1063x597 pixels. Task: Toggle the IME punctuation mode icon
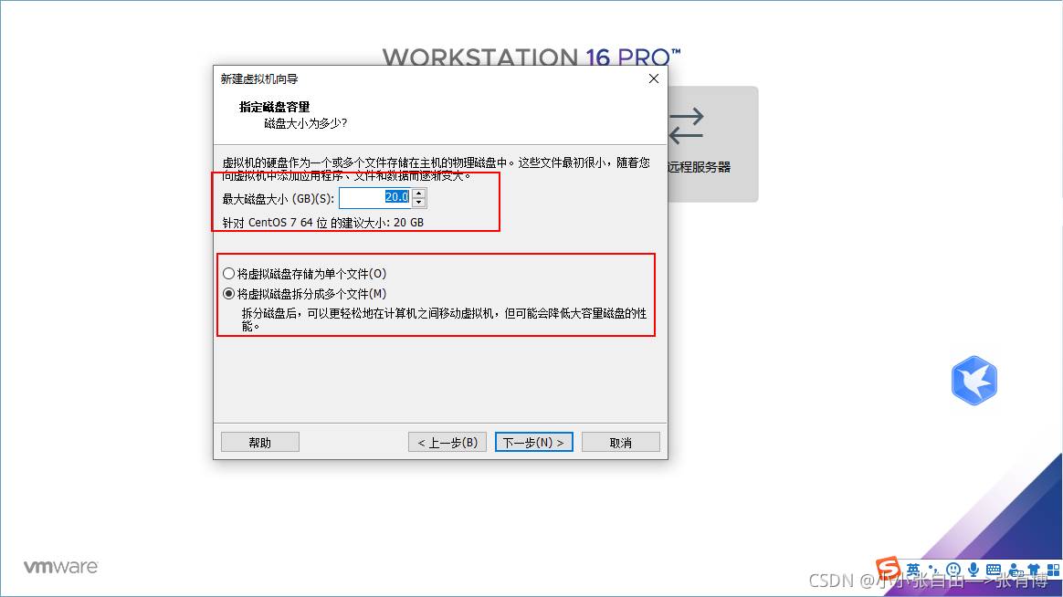933,569
